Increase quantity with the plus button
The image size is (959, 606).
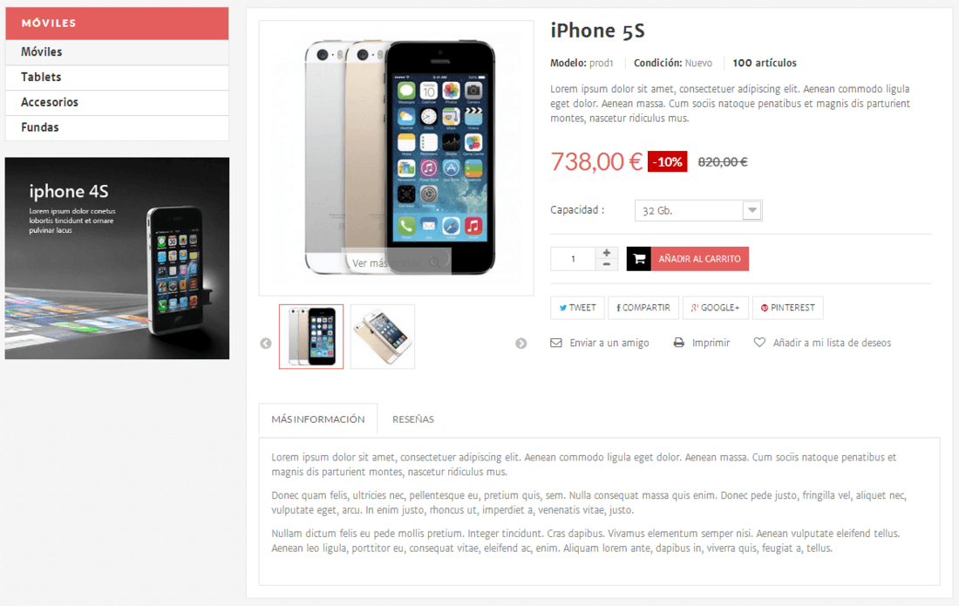606,253
